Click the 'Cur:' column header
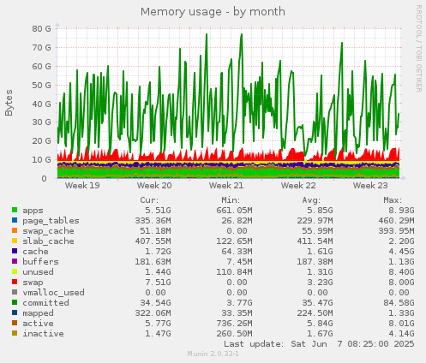Viewport: 426px width, 363px height. [149, 200]
